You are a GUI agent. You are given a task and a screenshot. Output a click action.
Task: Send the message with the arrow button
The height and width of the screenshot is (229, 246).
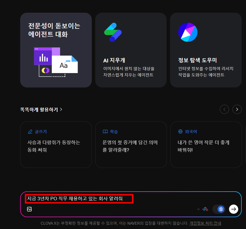pos(233,209)
